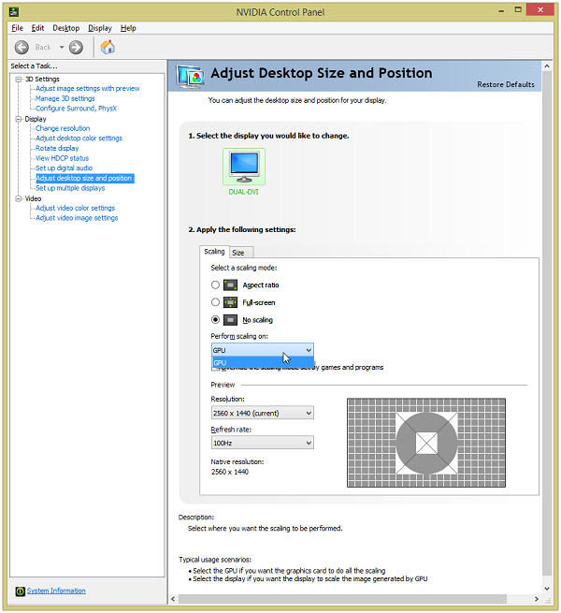Open System Information link
The width and height of the screenshot is (561, 613).
tap(56, 591)
